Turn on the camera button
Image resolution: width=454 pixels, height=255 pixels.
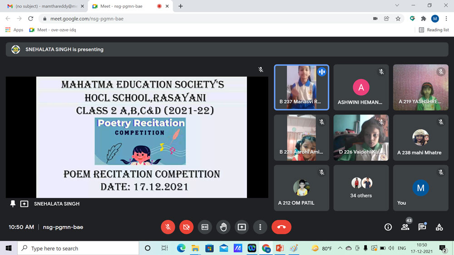point(186,227)
